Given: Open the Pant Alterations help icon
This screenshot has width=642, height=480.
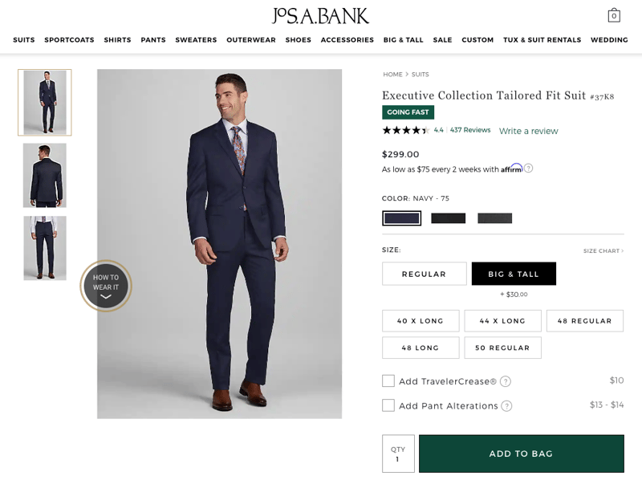Looking at the screenshot, I should (x=506, y=406).
